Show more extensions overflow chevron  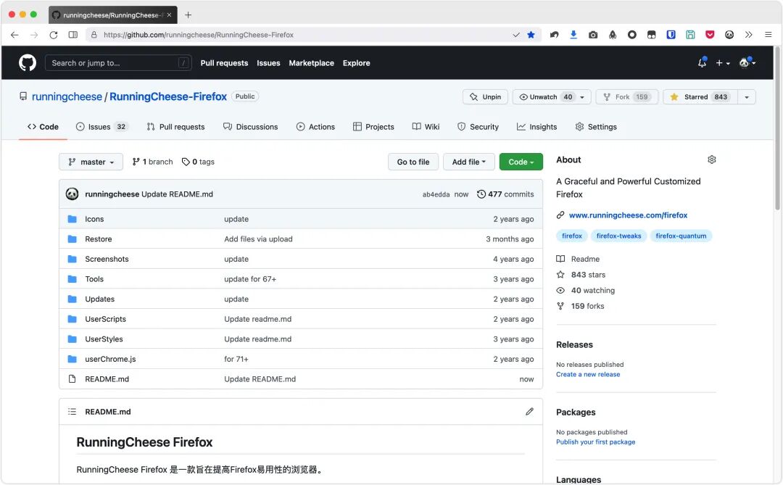click(x=748, y=35)
